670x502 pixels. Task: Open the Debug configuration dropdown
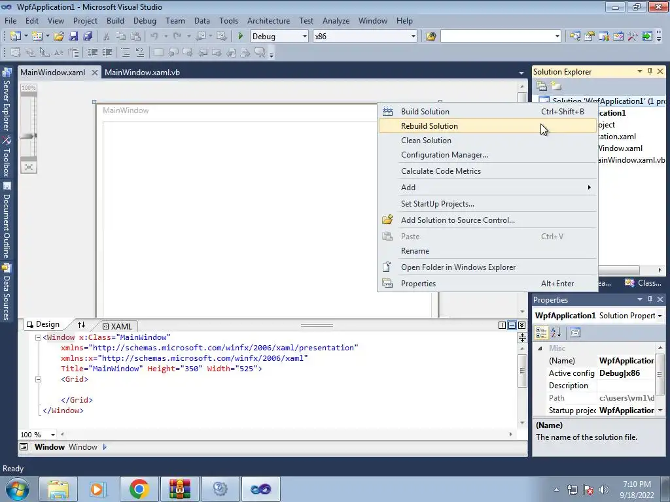(305, 37)
